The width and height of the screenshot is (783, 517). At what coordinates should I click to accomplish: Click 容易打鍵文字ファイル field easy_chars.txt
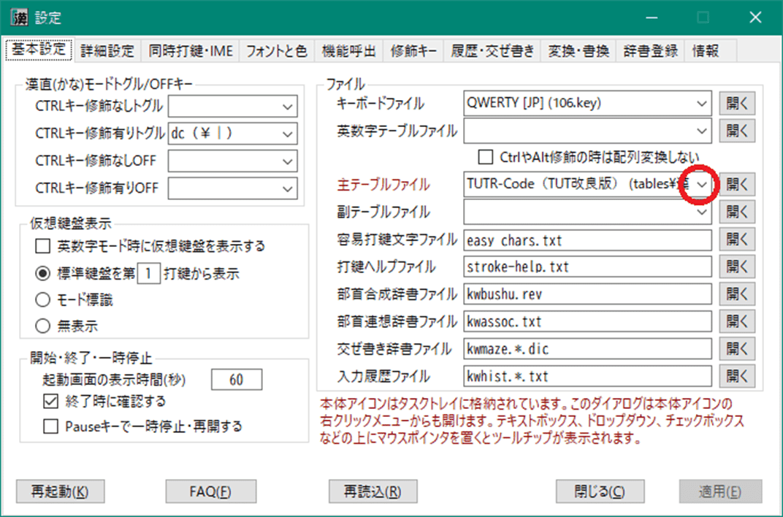tap(587, 240)
